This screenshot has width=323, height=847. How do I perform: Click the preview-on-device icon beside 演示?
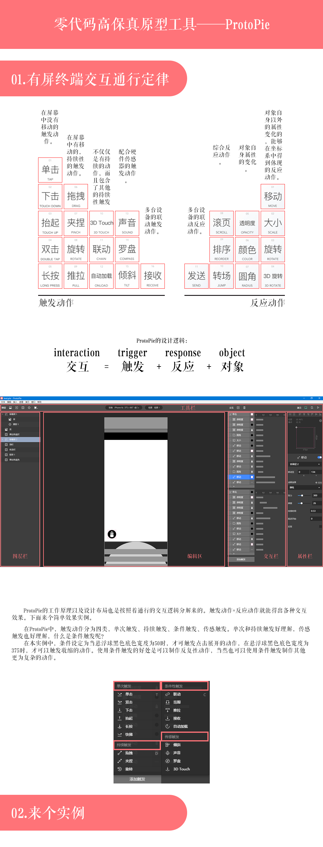coord(312,408)
